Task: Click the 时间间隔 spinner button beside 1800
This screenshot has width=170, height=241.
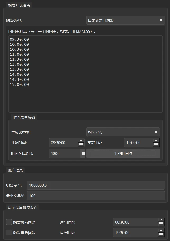Action: 83,153
